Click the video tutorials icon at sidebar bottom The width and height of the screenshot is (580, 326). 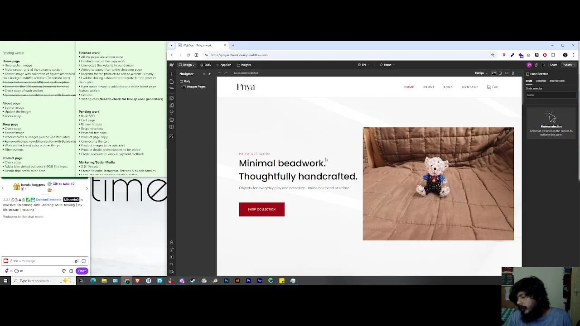(x=171, y=272)
